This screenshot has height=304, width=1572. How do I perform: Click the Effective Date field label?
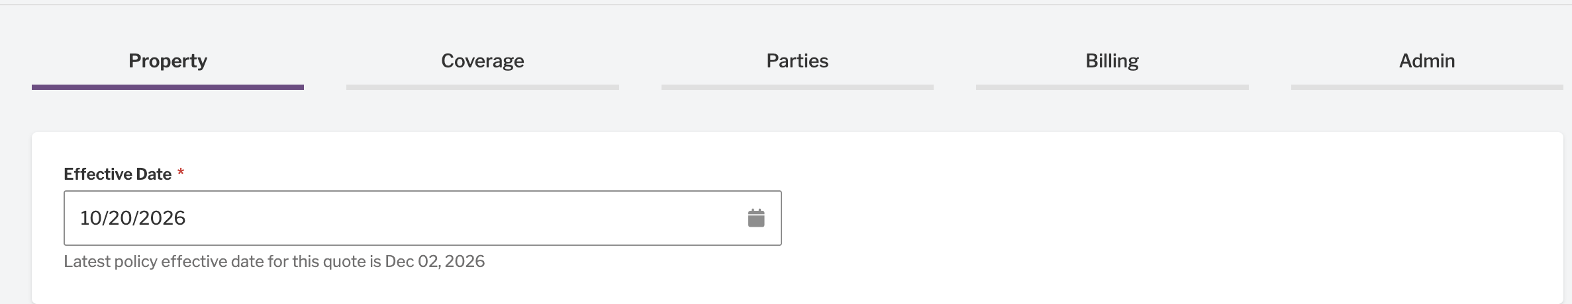coord(118,174)
